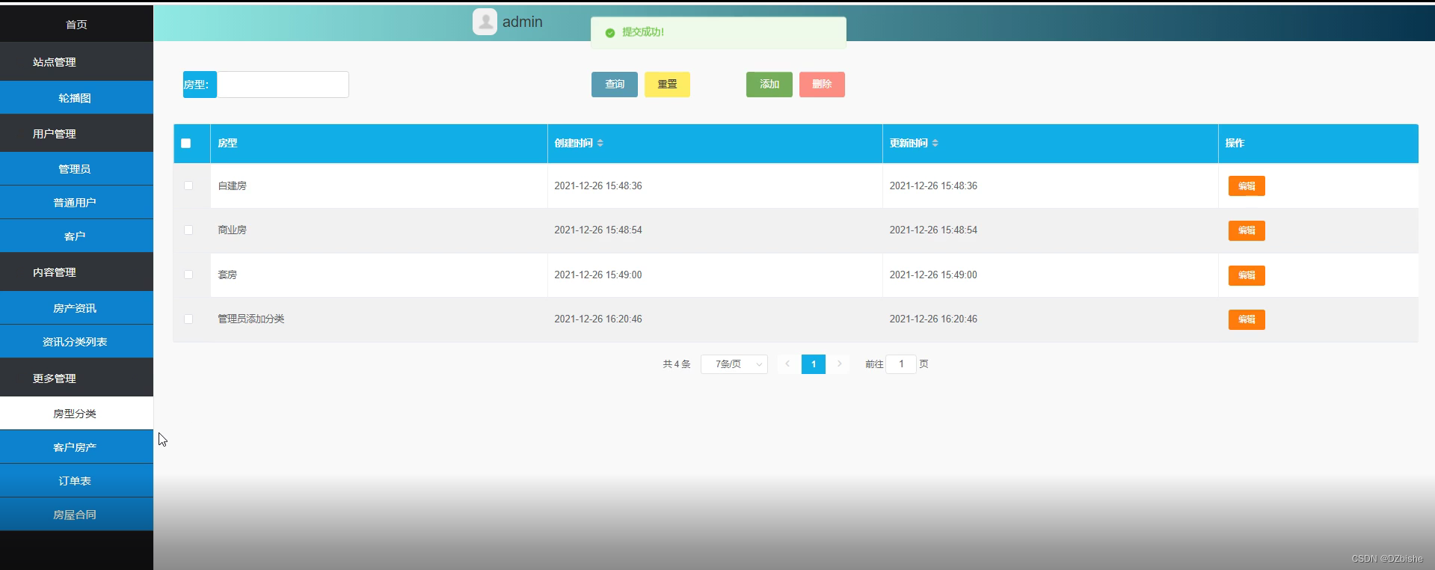The height and width of the screenshot is (570, 1435).
Task: Open 客户房产 in the sidebar
Action: pyautogui.click(x=76, y=447)
